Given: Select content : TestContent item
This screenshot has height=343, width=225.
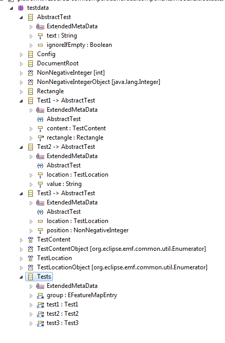Looking at the screenshot, I should point(76,128).
